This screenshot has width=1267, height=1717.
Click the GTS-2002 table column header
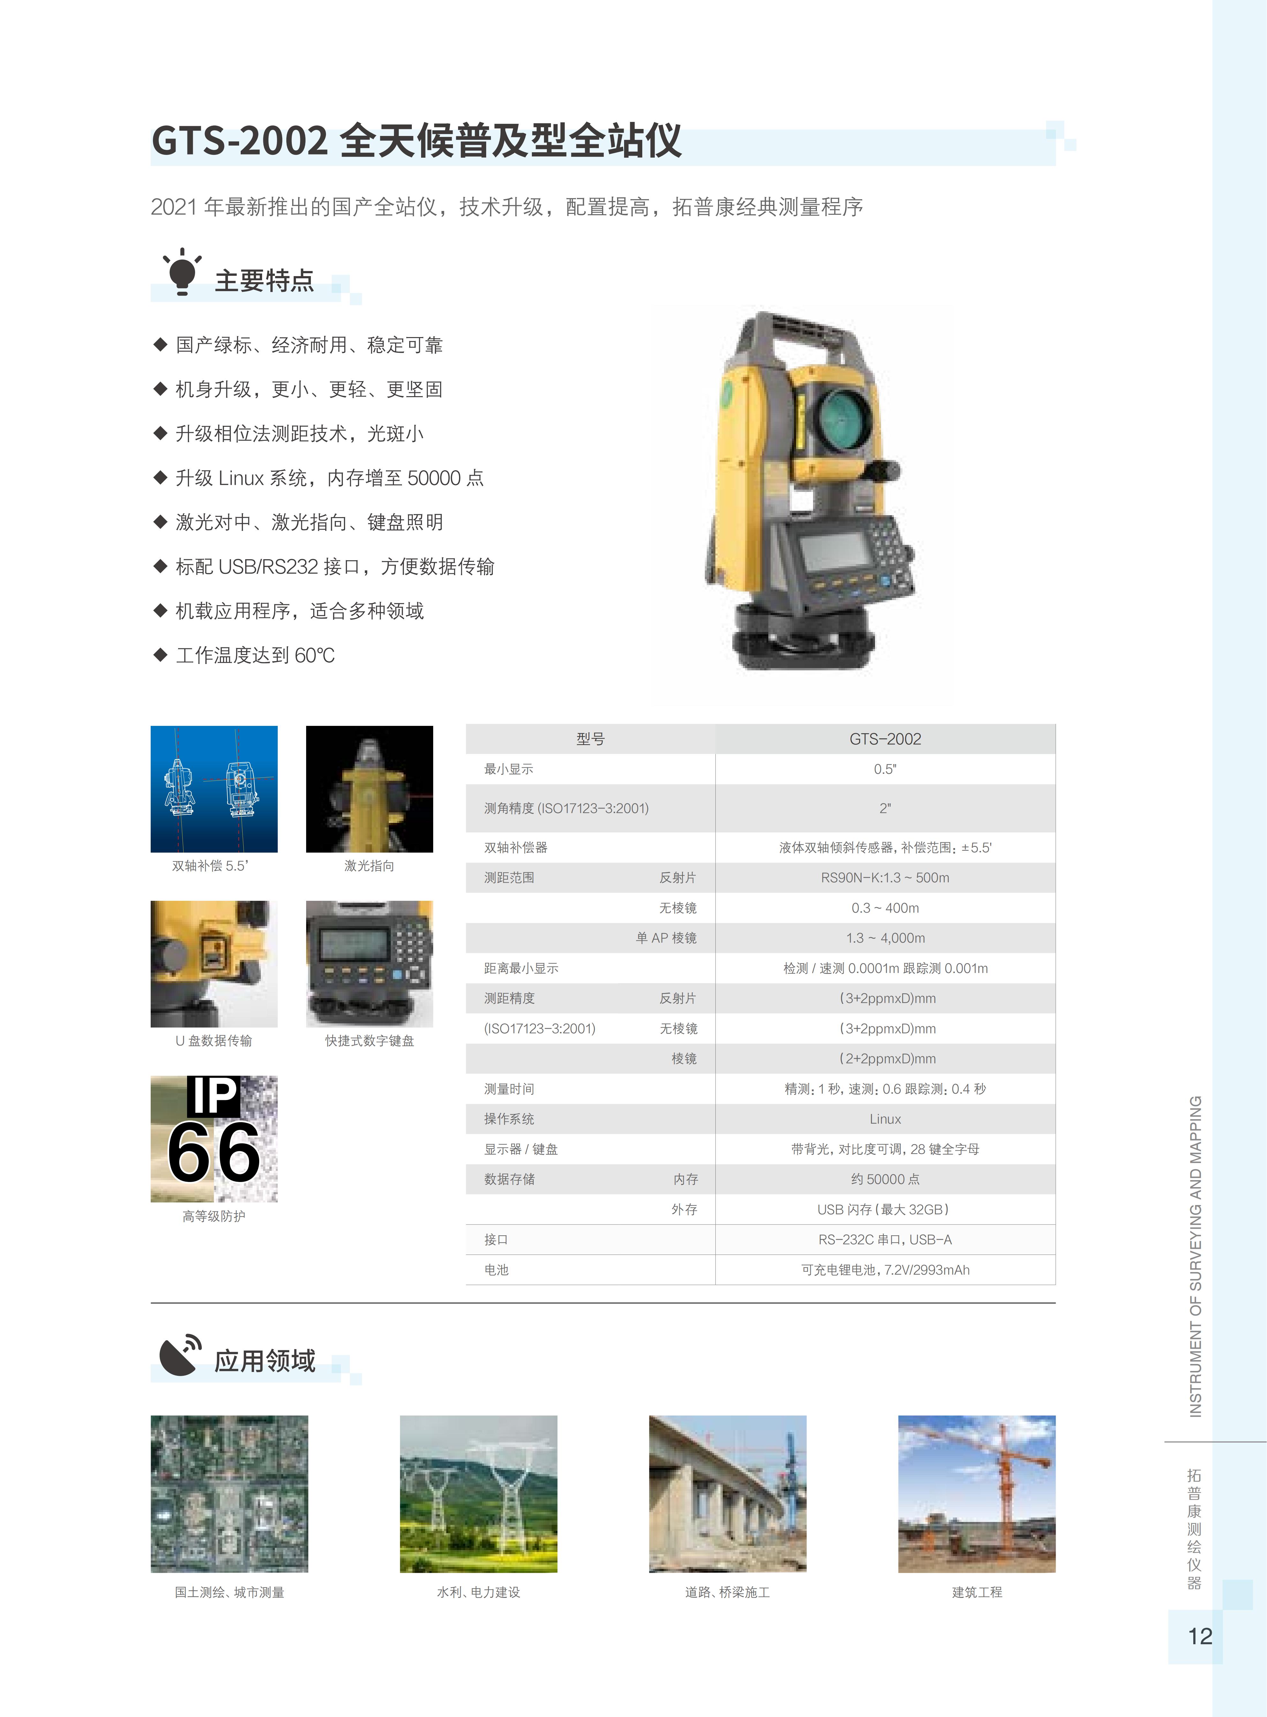(885, 739)
